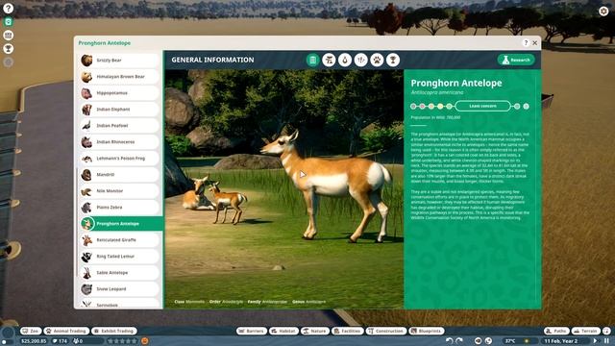This screenshot has height=346, width=615.
Task: Open the Nature build menu
Action: click(315, 331)
